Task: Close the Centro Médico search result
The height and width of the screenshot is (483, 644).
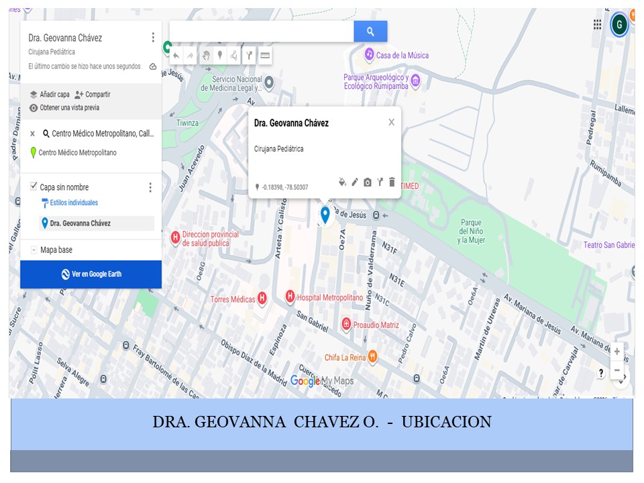Action: [32, 133]
